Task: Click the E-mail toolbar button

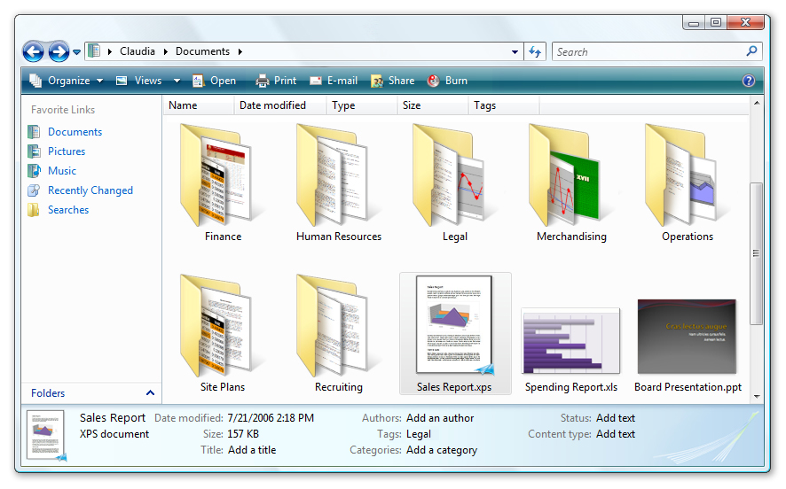Action: 334,81
